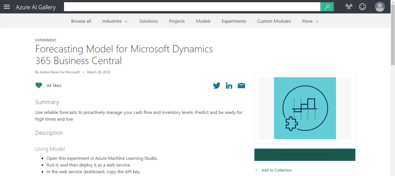Click the Add to Collection link

277,170
